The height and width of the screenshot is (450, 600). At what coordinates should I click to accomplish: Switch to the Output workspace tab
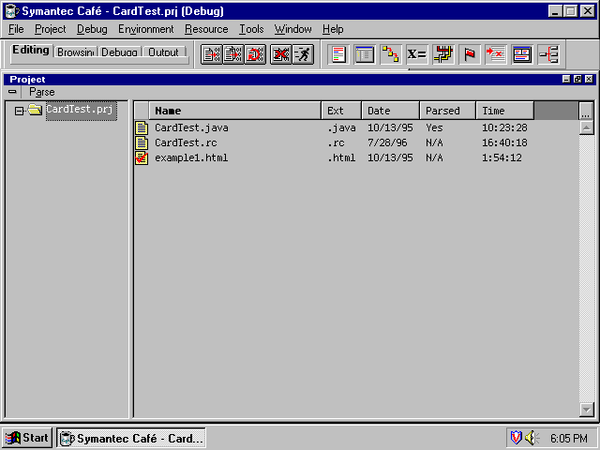(x=163, y=52)
